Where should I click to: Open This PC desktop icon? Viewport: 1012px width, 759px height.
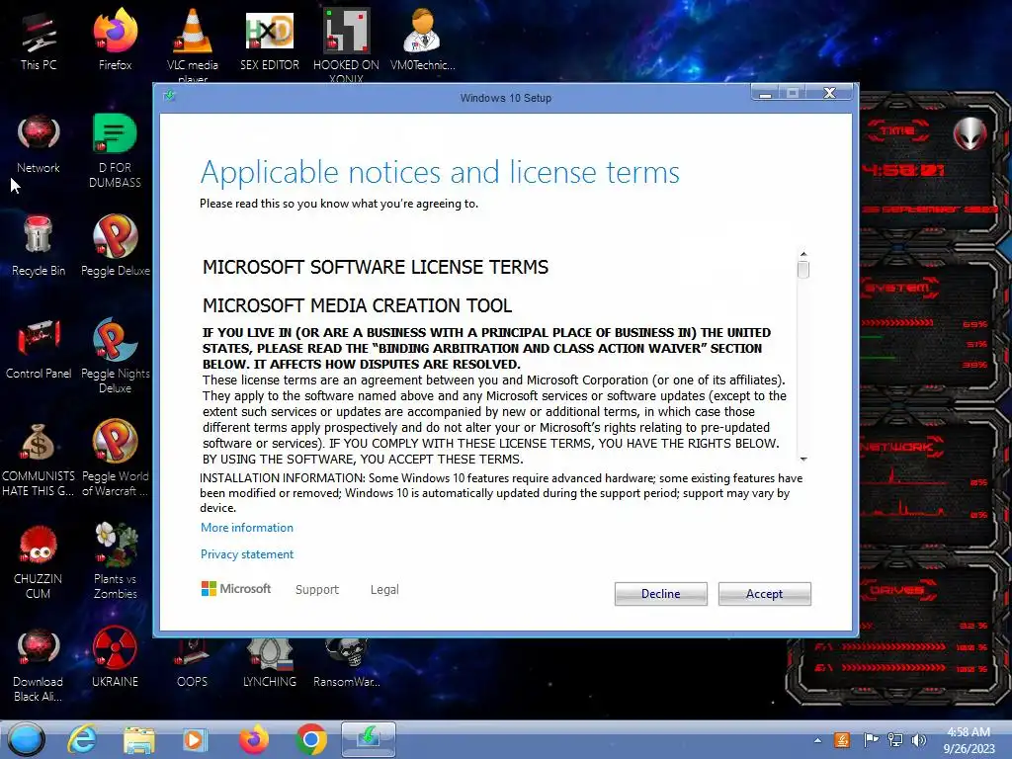39,42
